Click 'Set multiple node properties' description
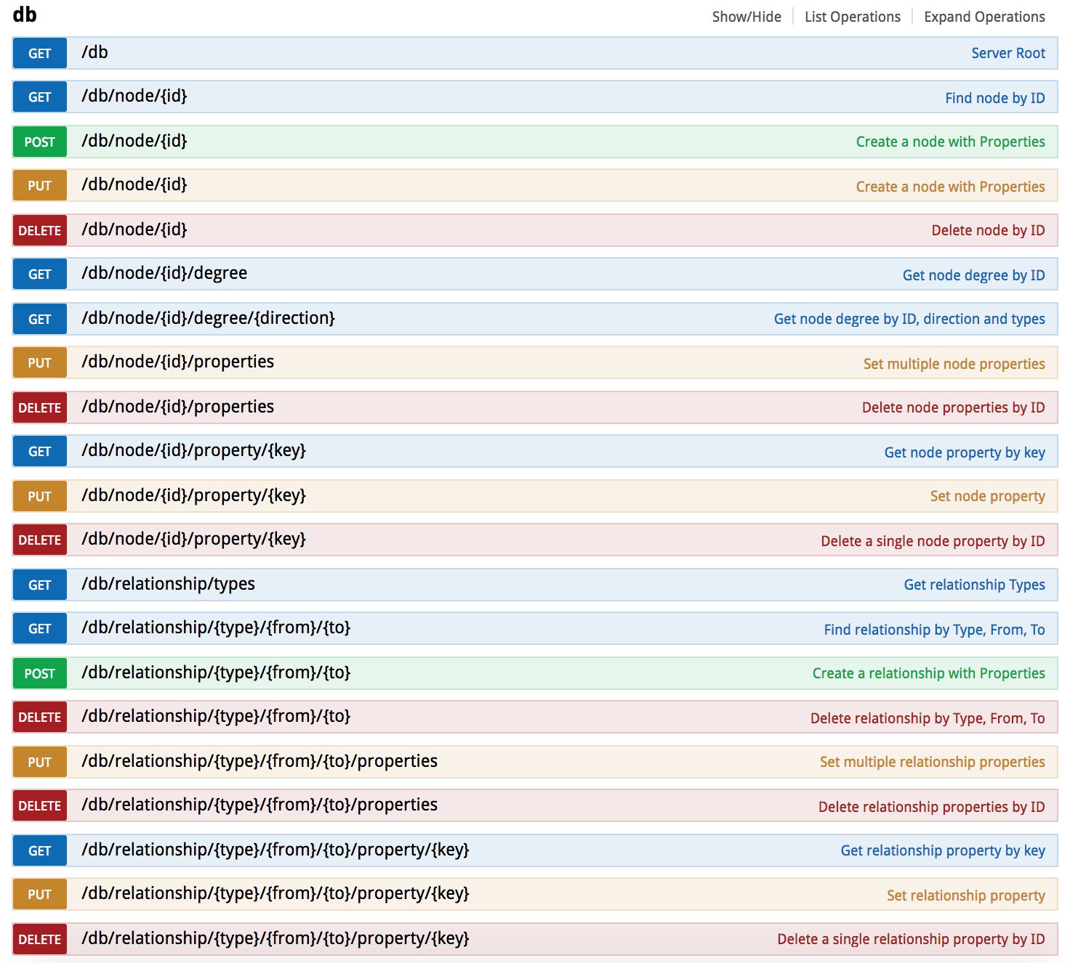1070x963 pixels. (x=954, y=364)
